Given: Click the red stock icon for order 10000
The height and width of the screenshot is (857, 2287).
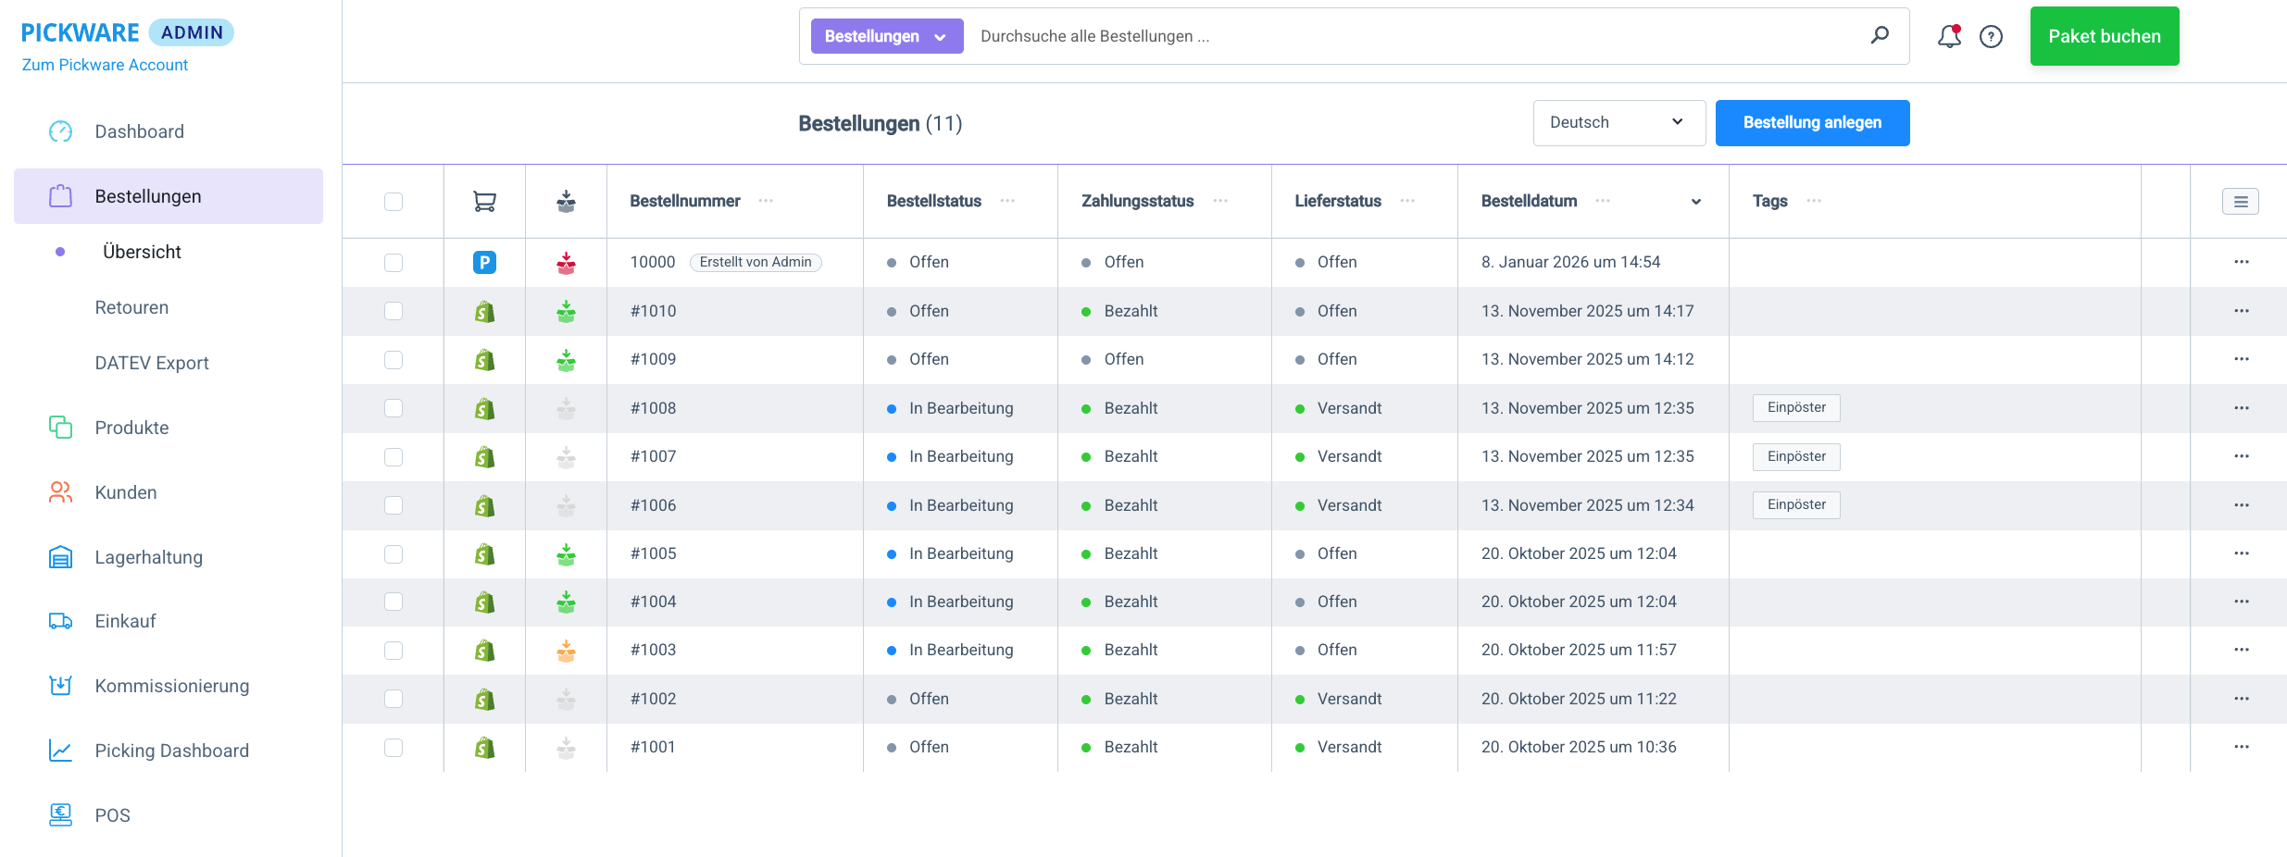Looking at the screenshot, I should tap(566, 263).
